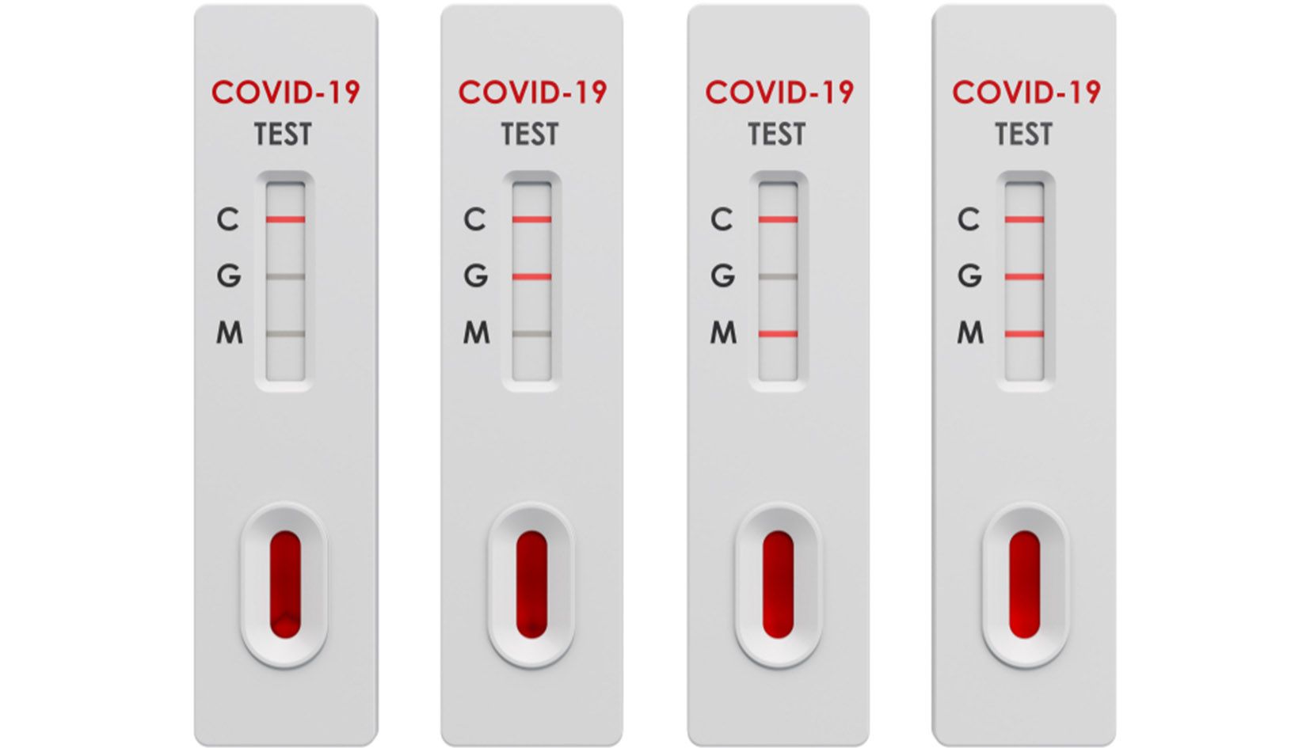
Task: Click the red G line on second test
Action: click(531, 277)
